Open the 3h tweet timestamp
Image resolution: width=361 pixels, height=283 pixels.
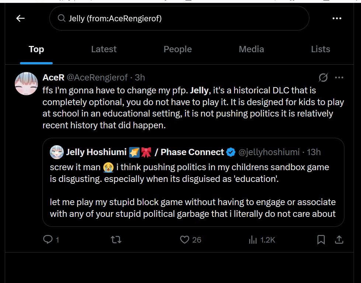[x=140, y=78]
